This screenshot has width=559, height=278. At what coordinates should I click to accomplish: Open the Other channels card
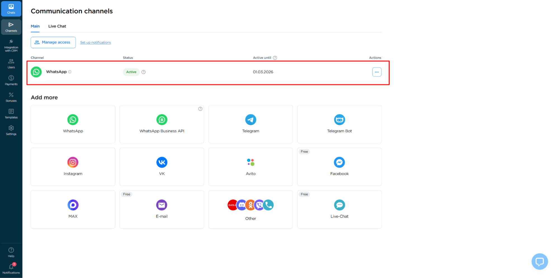(251, 209)
